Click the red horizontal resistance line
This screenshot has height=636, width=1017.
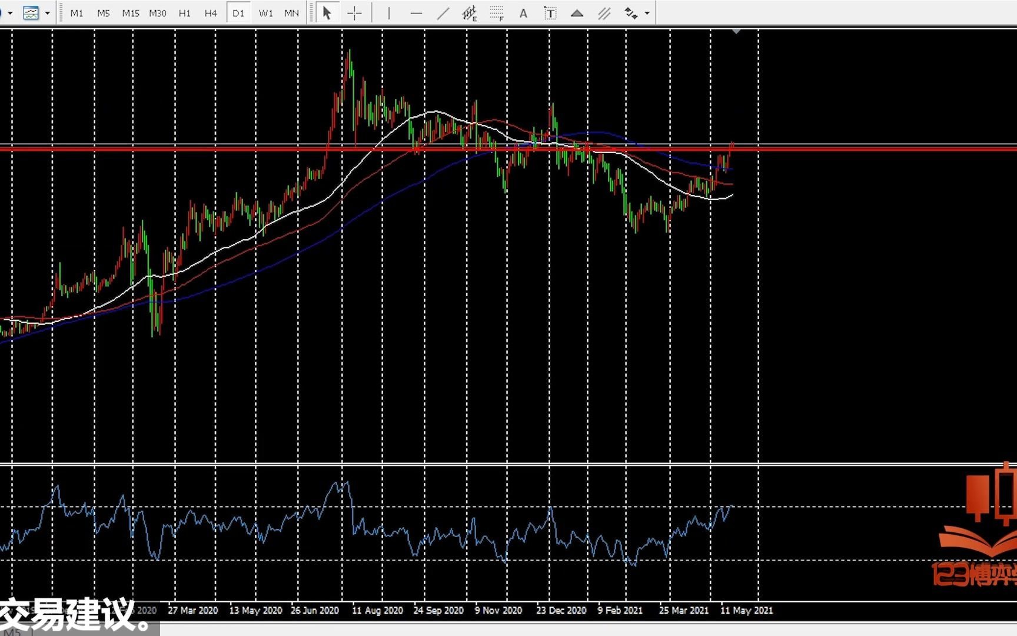508,149
